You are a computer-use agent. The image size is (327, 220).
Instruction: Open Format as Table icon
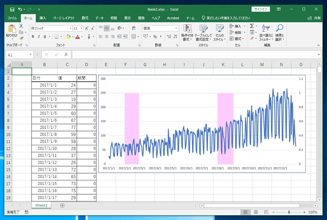pos(203,28)
